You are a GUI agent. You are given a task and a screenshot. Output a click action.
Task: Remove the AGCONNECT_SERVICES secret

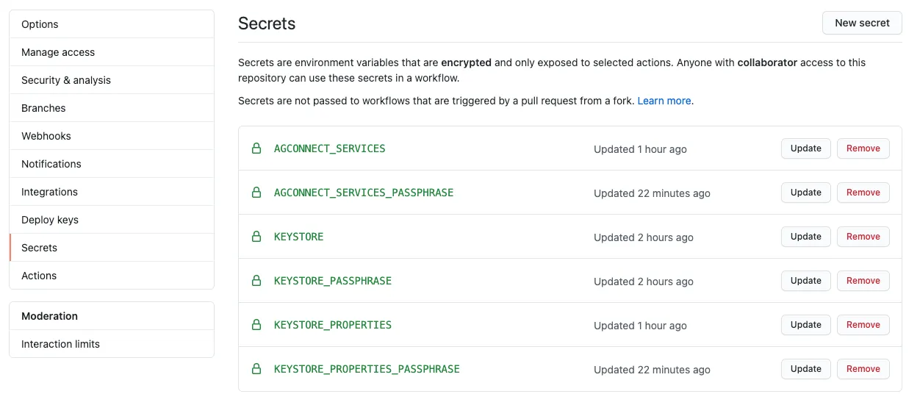tap(863, 148)
